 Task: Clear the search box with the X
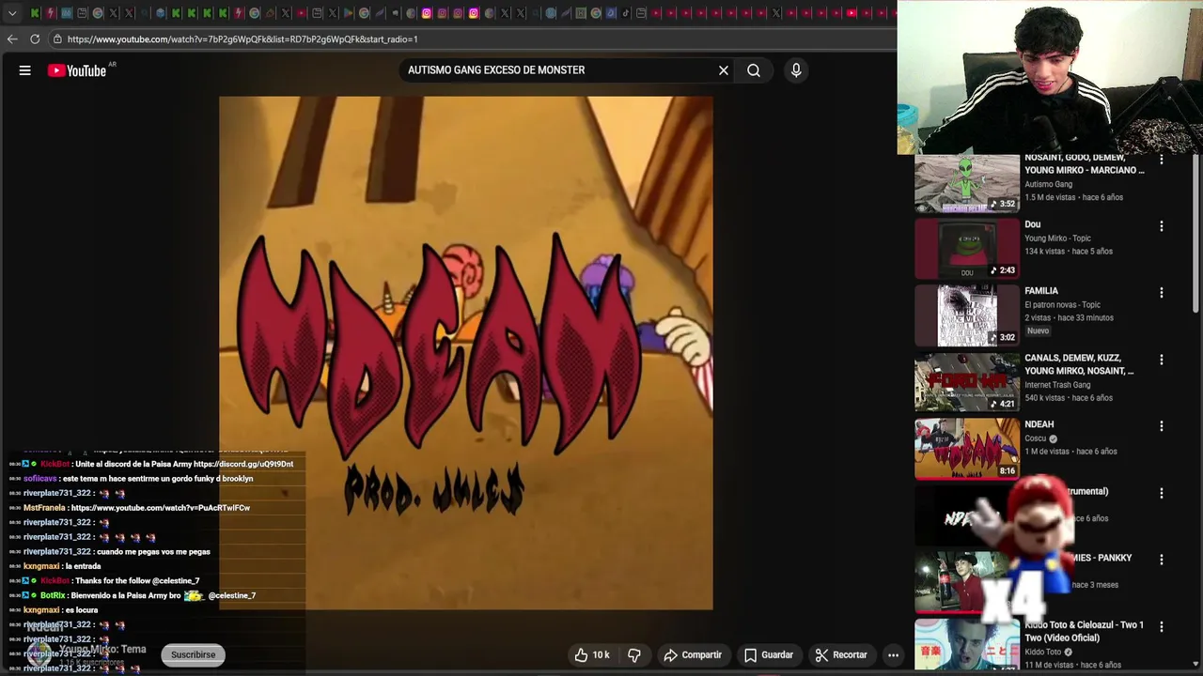pos(724,70)
